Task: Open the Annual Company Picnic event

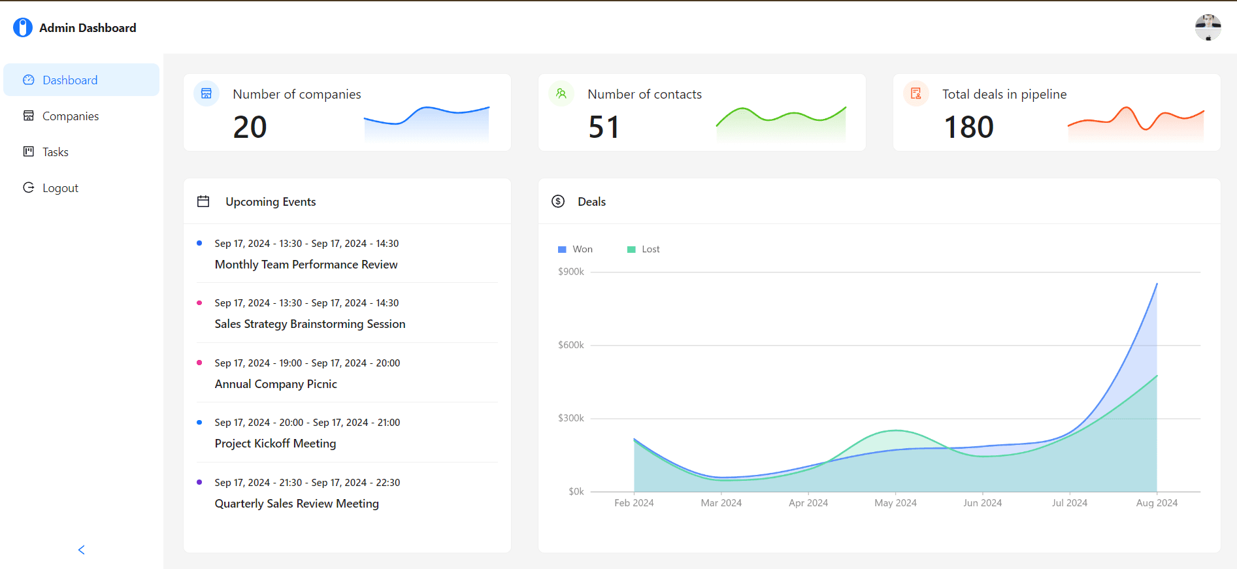Action: point(276,384)
